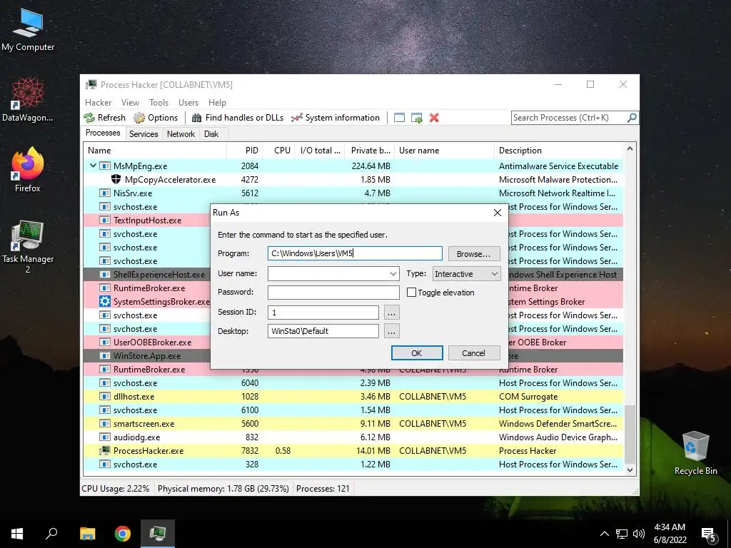
Task: Click the Search Processes field
Action: [x=569, y=118]
